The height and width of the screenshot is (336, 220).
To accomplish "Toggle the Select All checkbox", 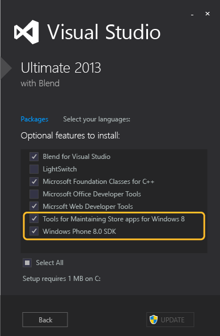I will pyautogui.click(x=27, y=263).
